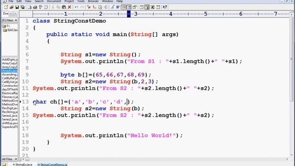Screen dimensions: 295x166
Task: Click the blue column marker on ruler
Action: pos(129,14)
